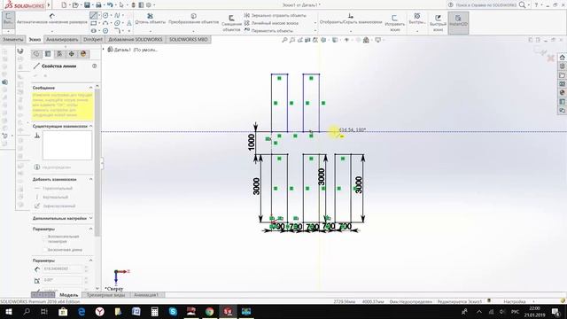
Task: Open line tool dropdown arrow
Action: click(x=99, y=15)
